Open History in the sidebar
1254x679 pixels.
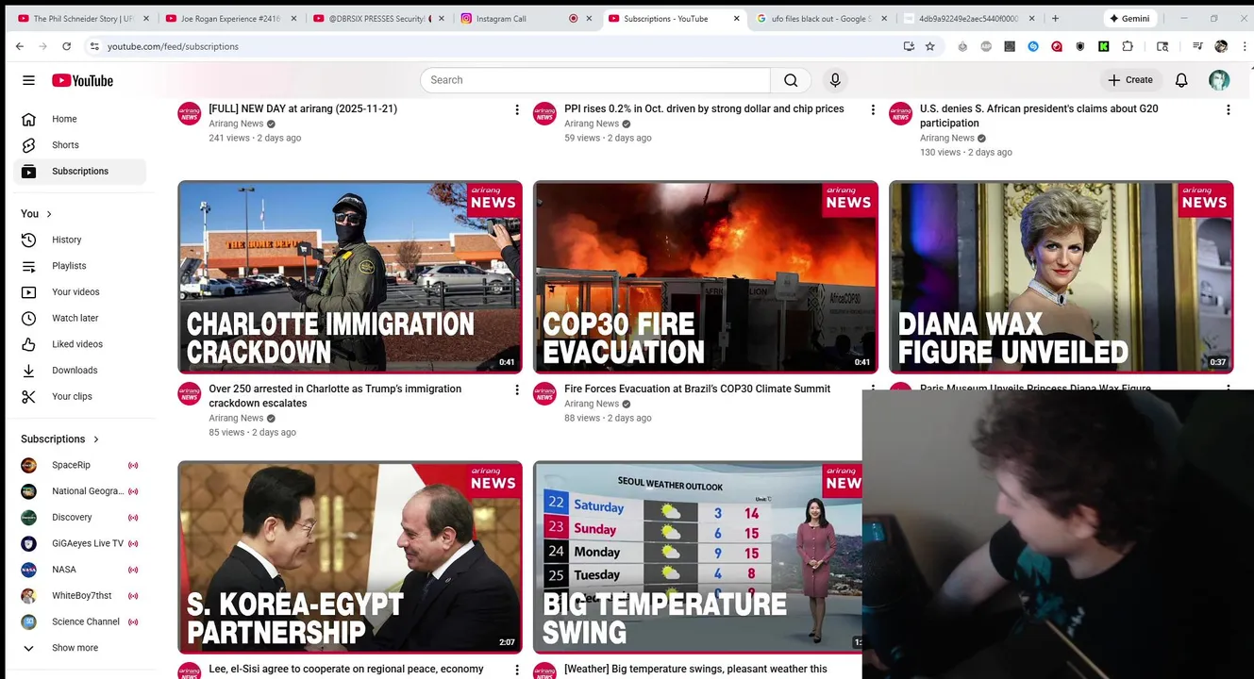tap(77, 240)
